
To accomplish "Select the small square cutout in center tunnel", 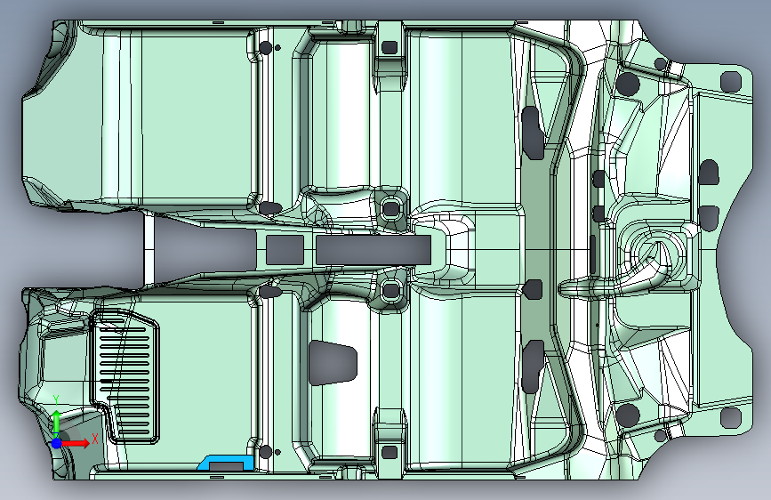I will [x=285, y=249].
